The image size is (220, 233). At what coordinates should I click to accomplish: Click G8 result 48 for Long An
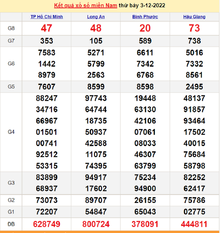coord(96,28)
